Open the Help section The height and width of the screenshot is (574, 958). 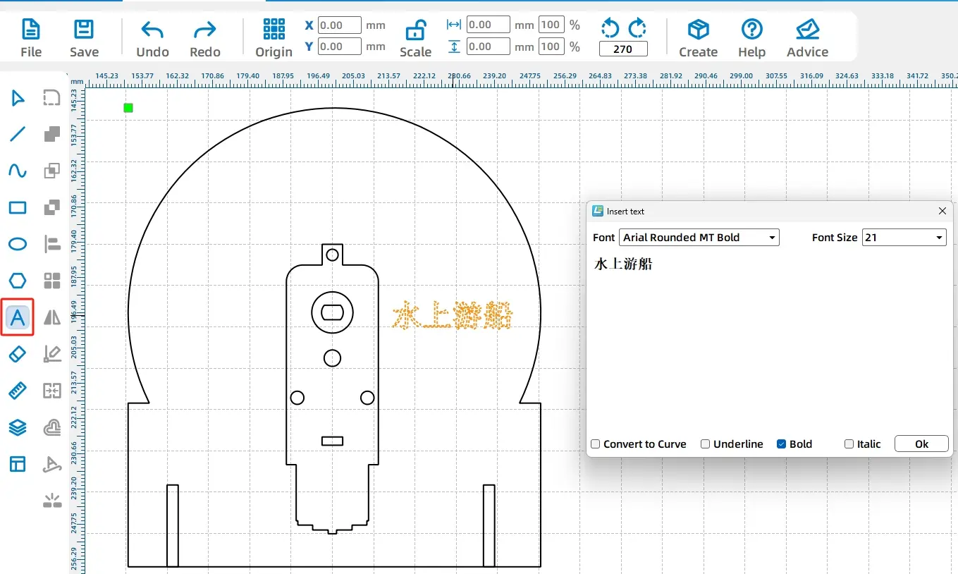click(752, 38)
